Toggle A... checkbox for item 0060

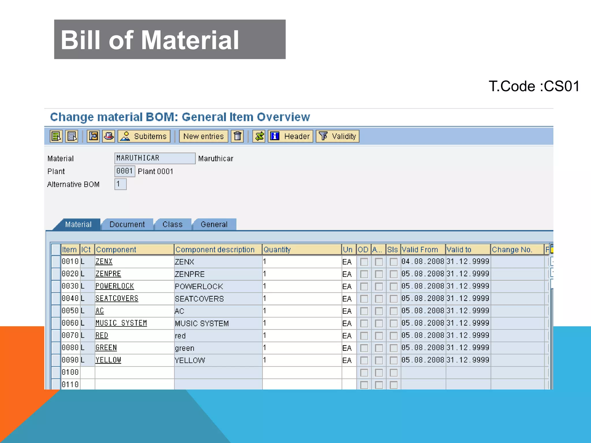pos(379,323)
